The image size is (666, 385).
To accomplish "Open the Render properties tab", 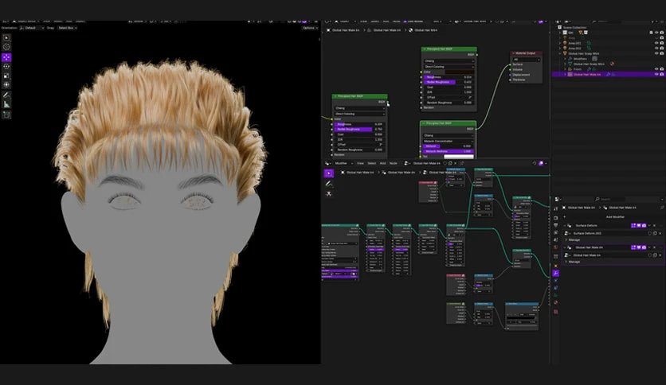I will (555, 218).
